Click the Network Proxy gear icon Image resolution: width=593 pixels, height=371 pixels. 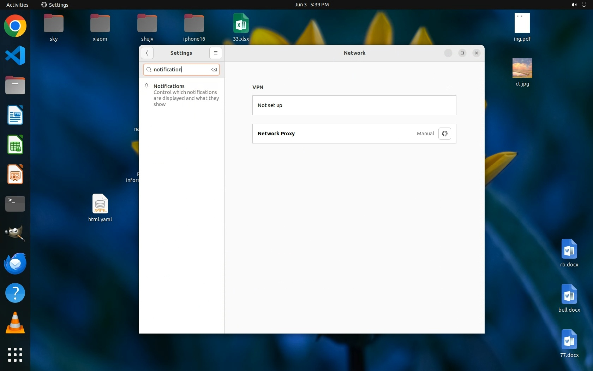(x=444, y=134)
